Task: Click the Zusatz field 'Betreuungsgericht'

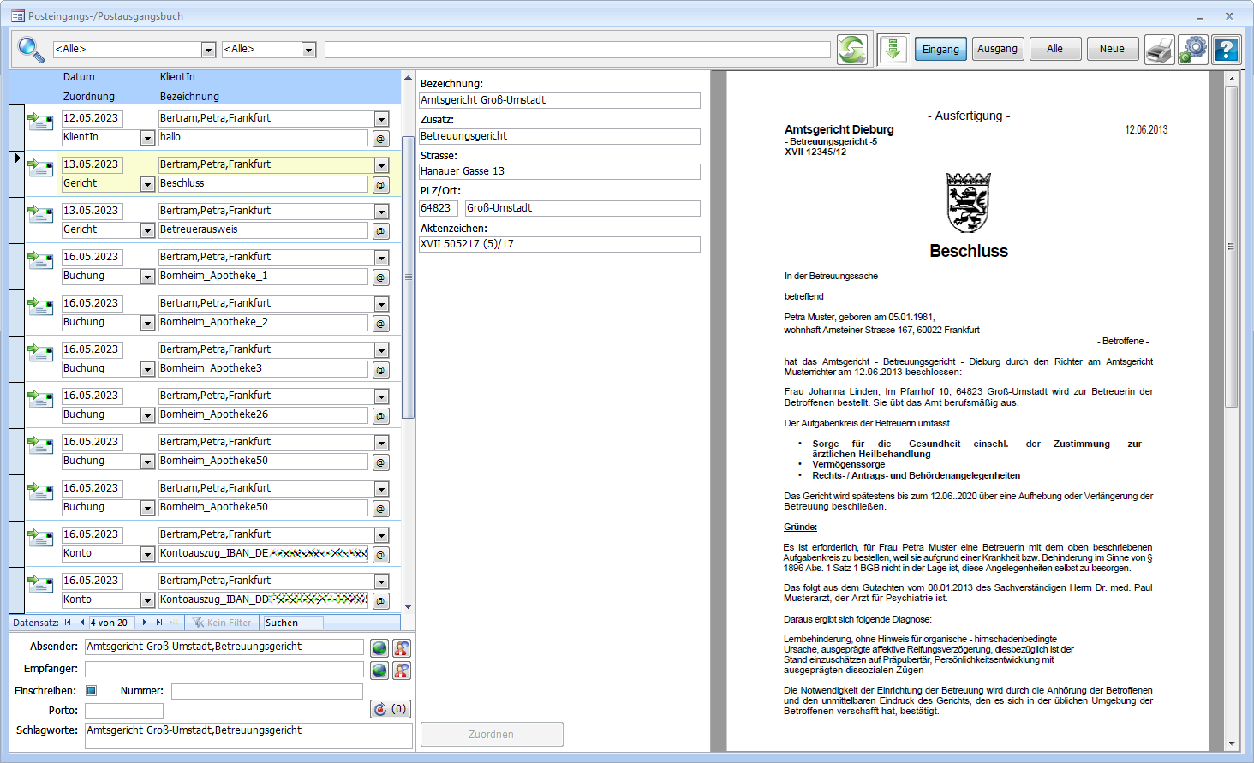Action: 559,136
